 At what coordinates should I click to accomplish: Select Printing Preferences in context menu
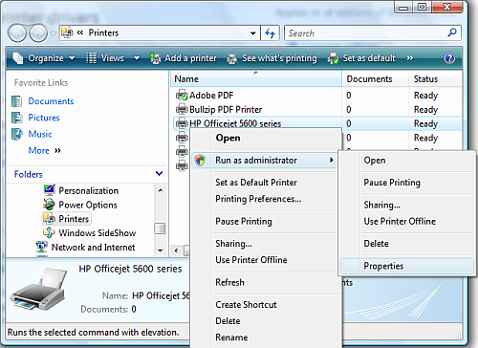[x=258, y=199]
